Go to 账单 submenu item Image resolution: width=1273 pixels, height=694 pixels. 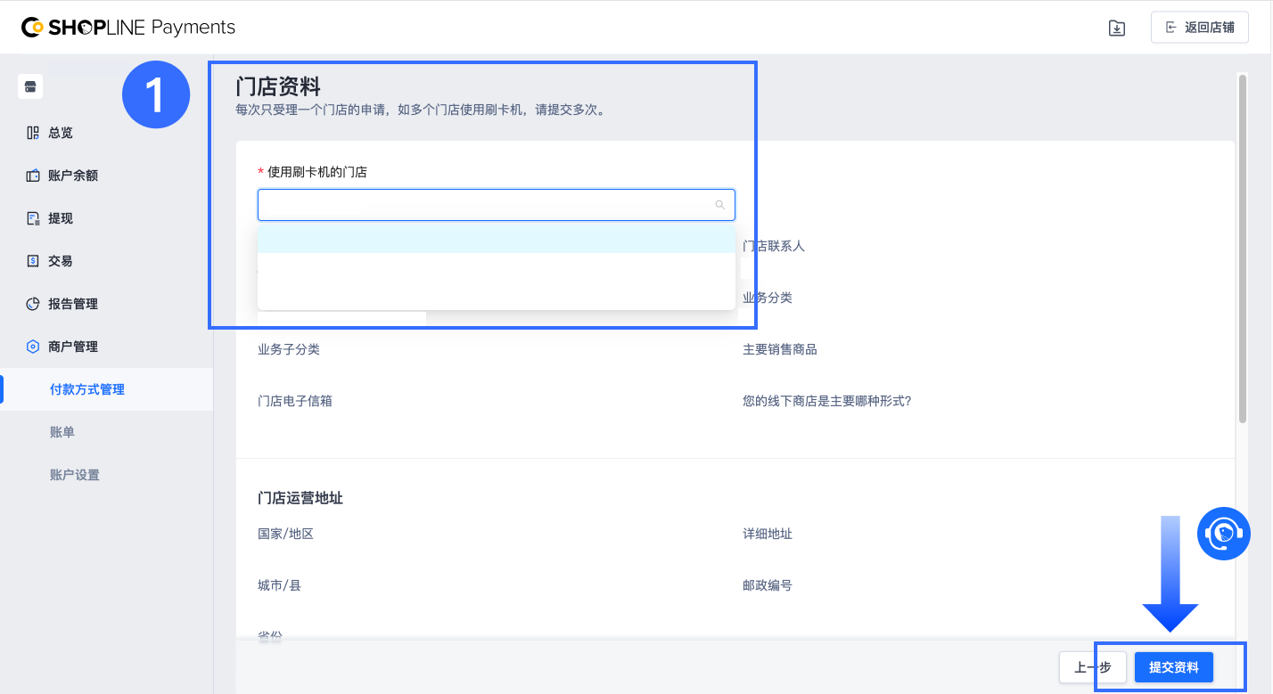[62, 432]
